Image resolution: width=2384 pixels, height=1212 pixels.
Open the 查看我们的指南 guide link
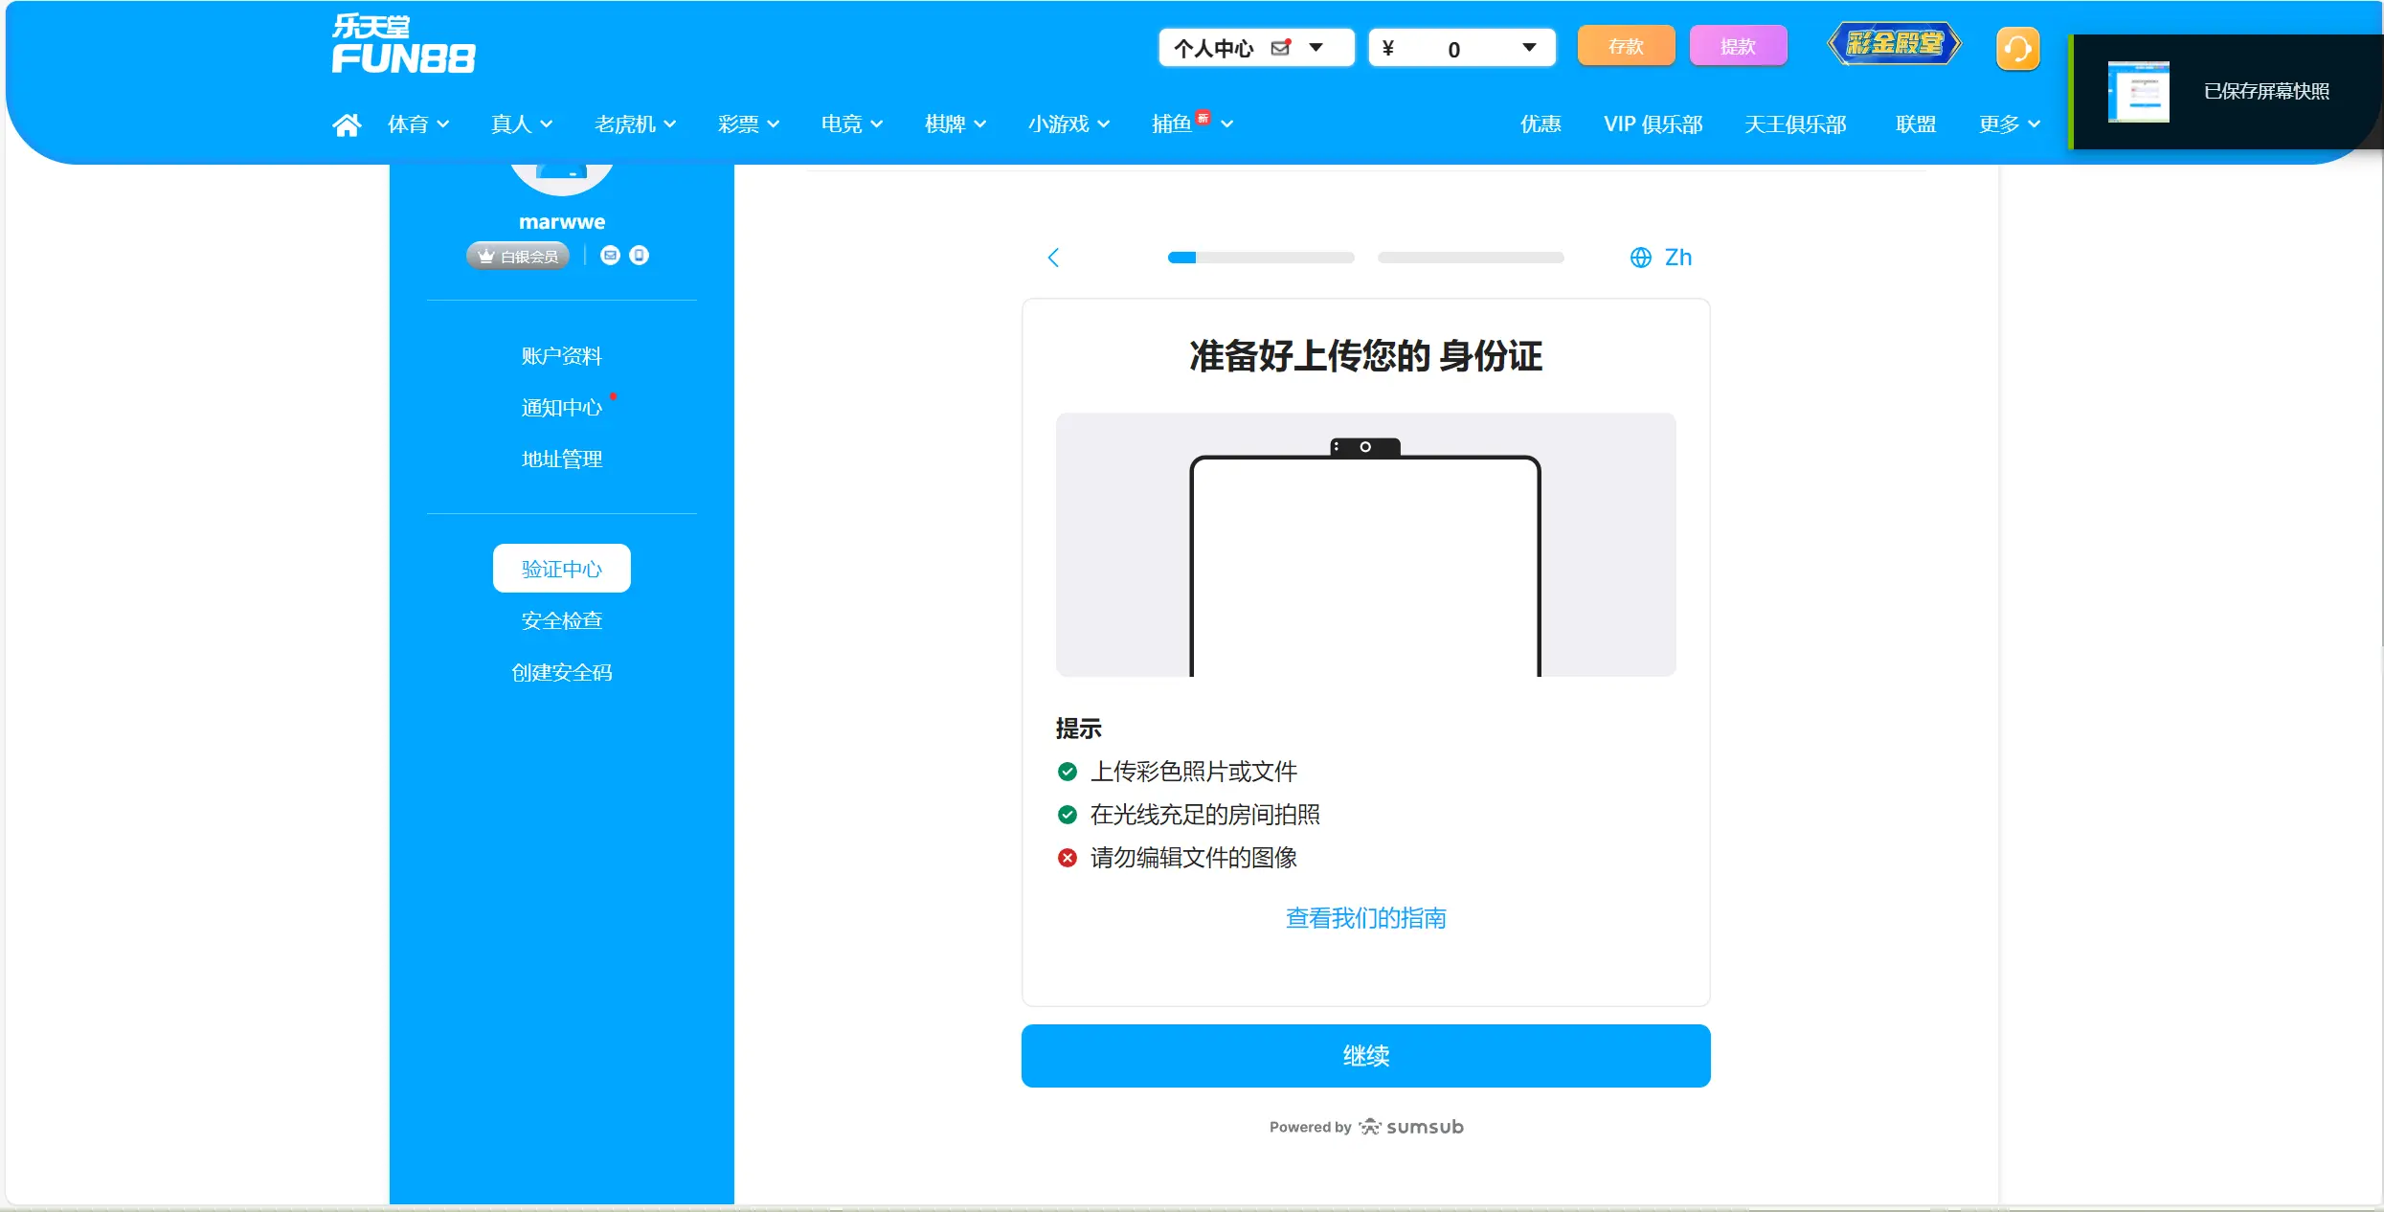point(1364,918)
